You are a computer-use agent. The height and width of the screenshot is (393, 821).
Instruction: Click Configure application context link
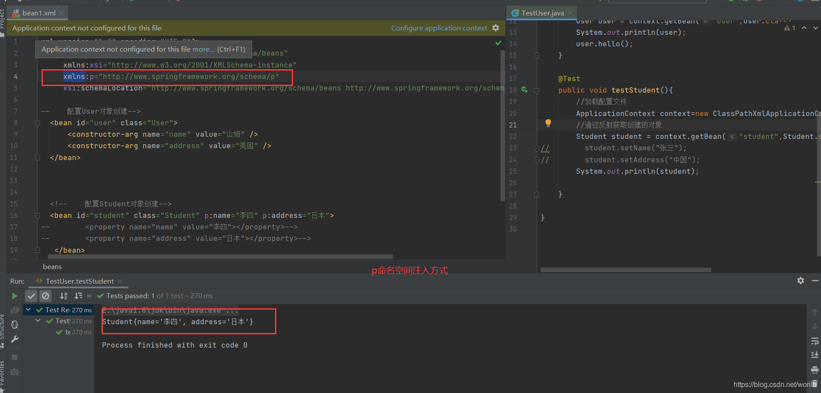click(439, 28)
